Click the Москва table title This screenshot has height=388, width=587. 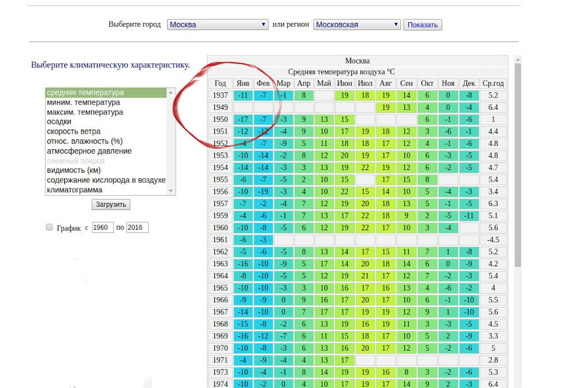click(357, 61)
